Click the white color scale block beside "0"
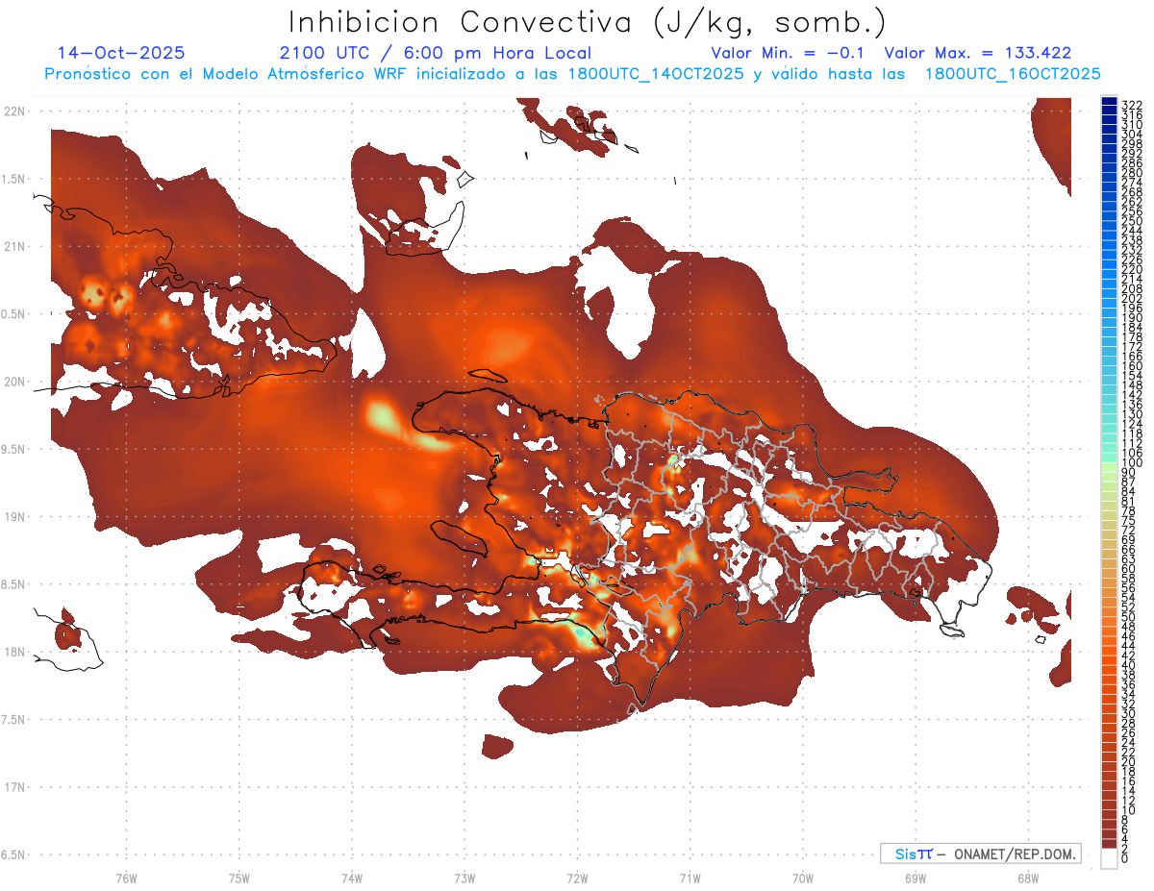 (x=1110, y=859)
